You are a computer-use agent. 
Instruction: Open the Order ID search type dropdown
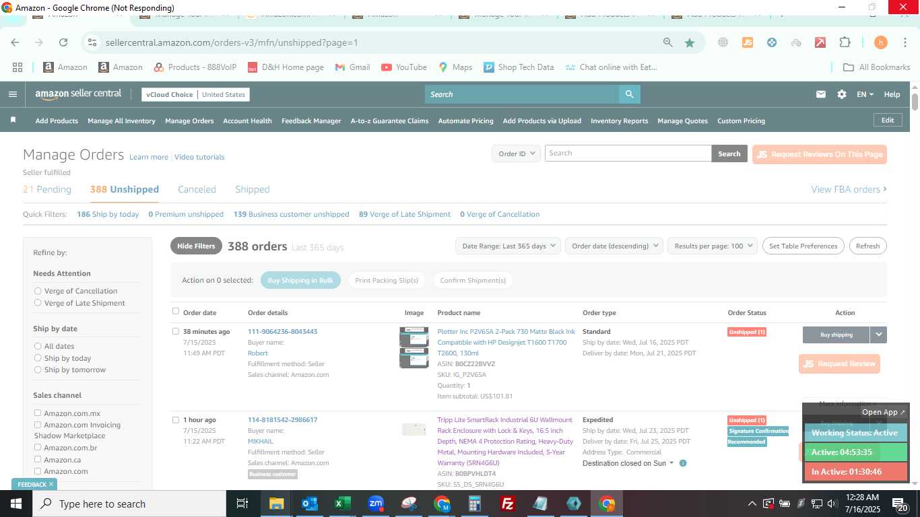[x=516, y=153]
